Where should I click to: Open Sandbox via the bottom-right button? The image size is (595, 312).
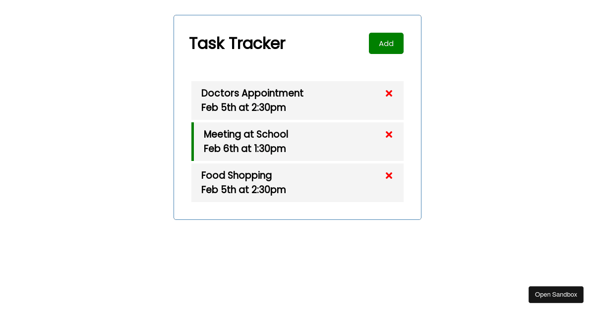[x=556, y=294]
